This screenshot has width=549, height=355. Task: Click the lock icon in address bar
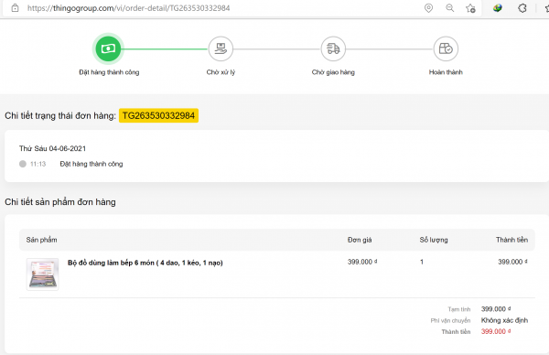15,7
